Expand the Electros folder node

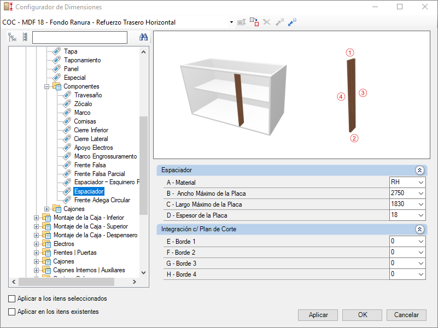[x=36, y=244]
